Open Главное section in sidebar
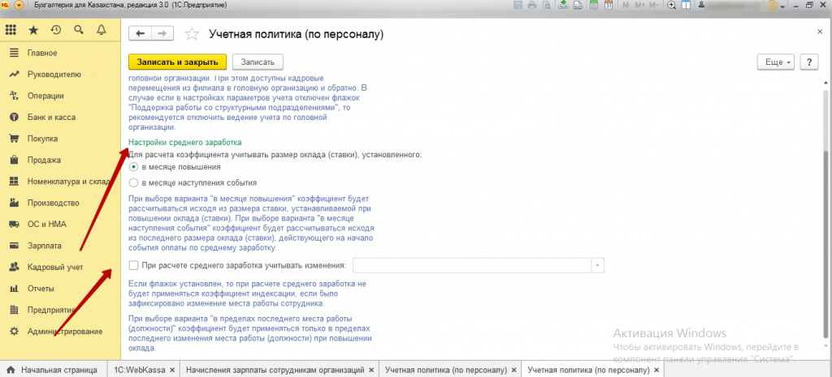 click(60, 53)
